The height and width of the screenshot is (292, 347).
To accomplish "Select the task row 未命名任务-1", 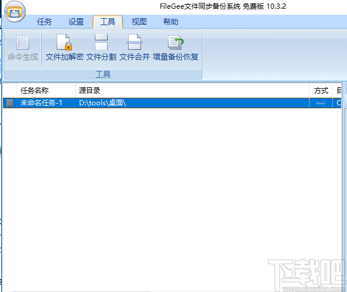I will (x=172, y=103).
